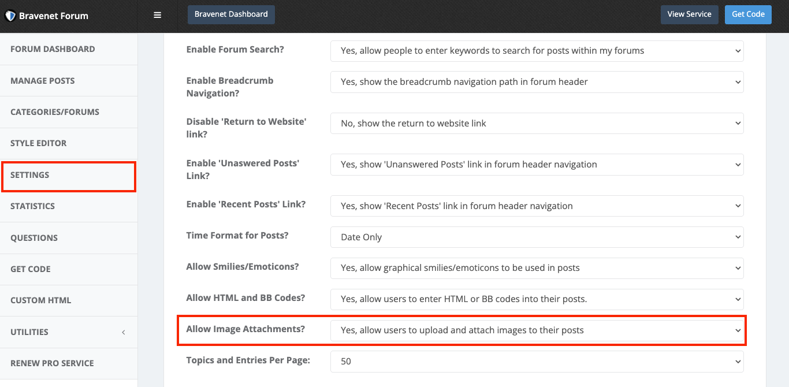This screenshot has width=789, height=387.
Task: Expand the Utilities submenu chevron
Action: tap(123, 332)
